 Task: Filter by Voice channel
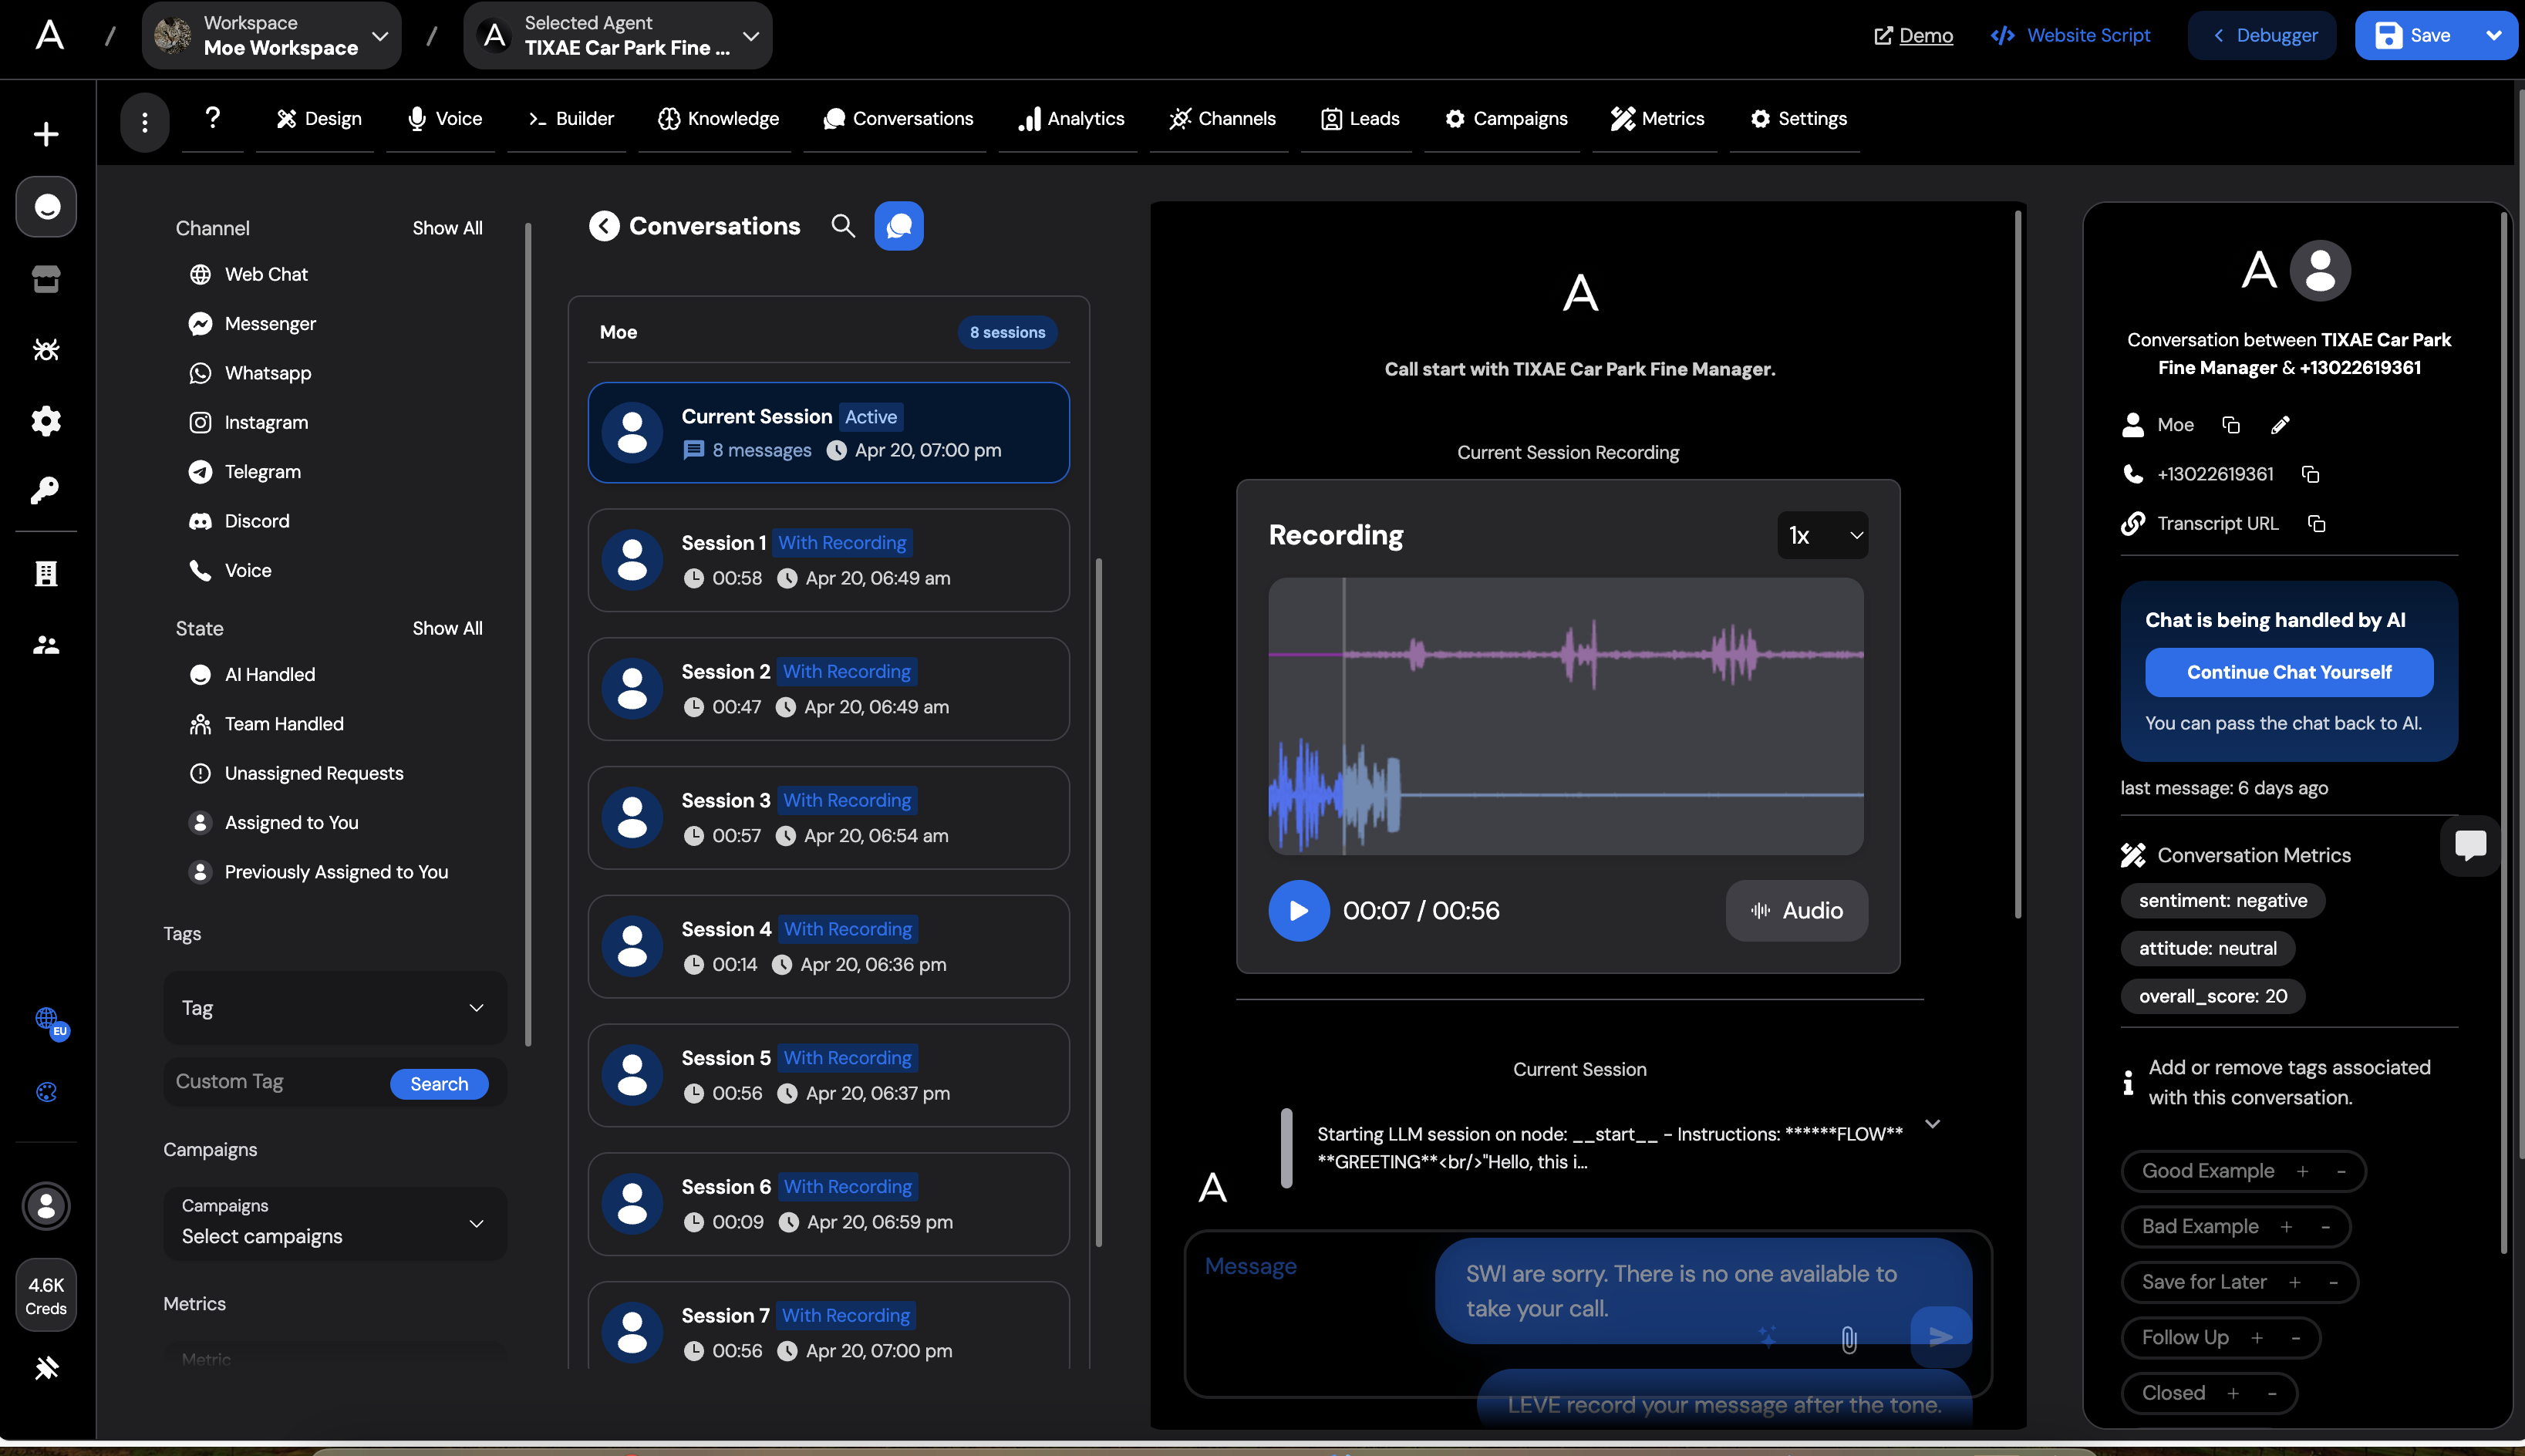(x=230, y=570)
